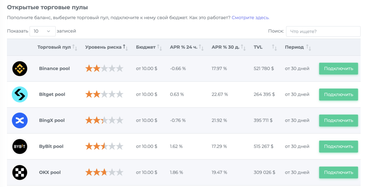The image size is (367, 187).
Task: Click the ByBit pool risk star rating
Action: [104, 146]
